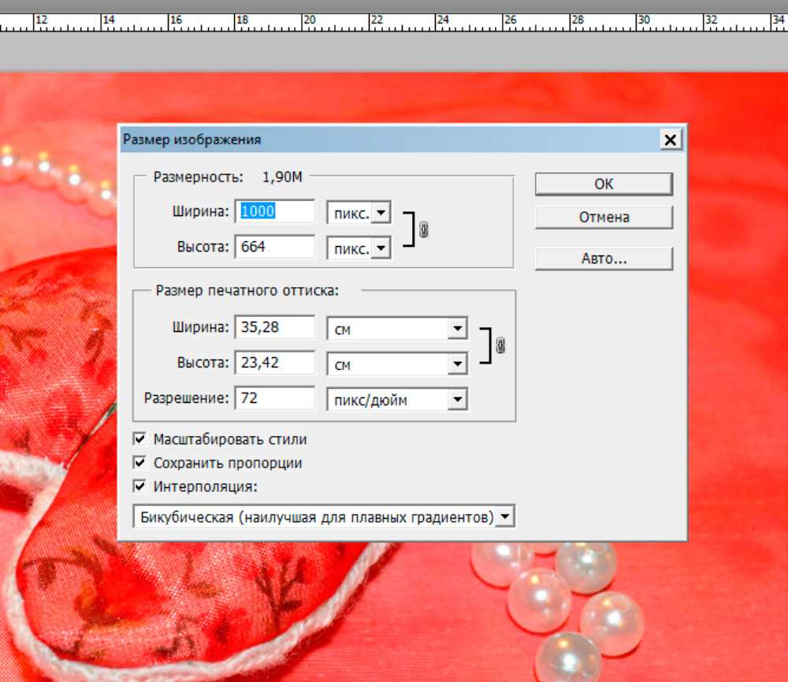Click OK in the Размер изображения dialog
The image size is (788, 682).
[x=604, y=184]
